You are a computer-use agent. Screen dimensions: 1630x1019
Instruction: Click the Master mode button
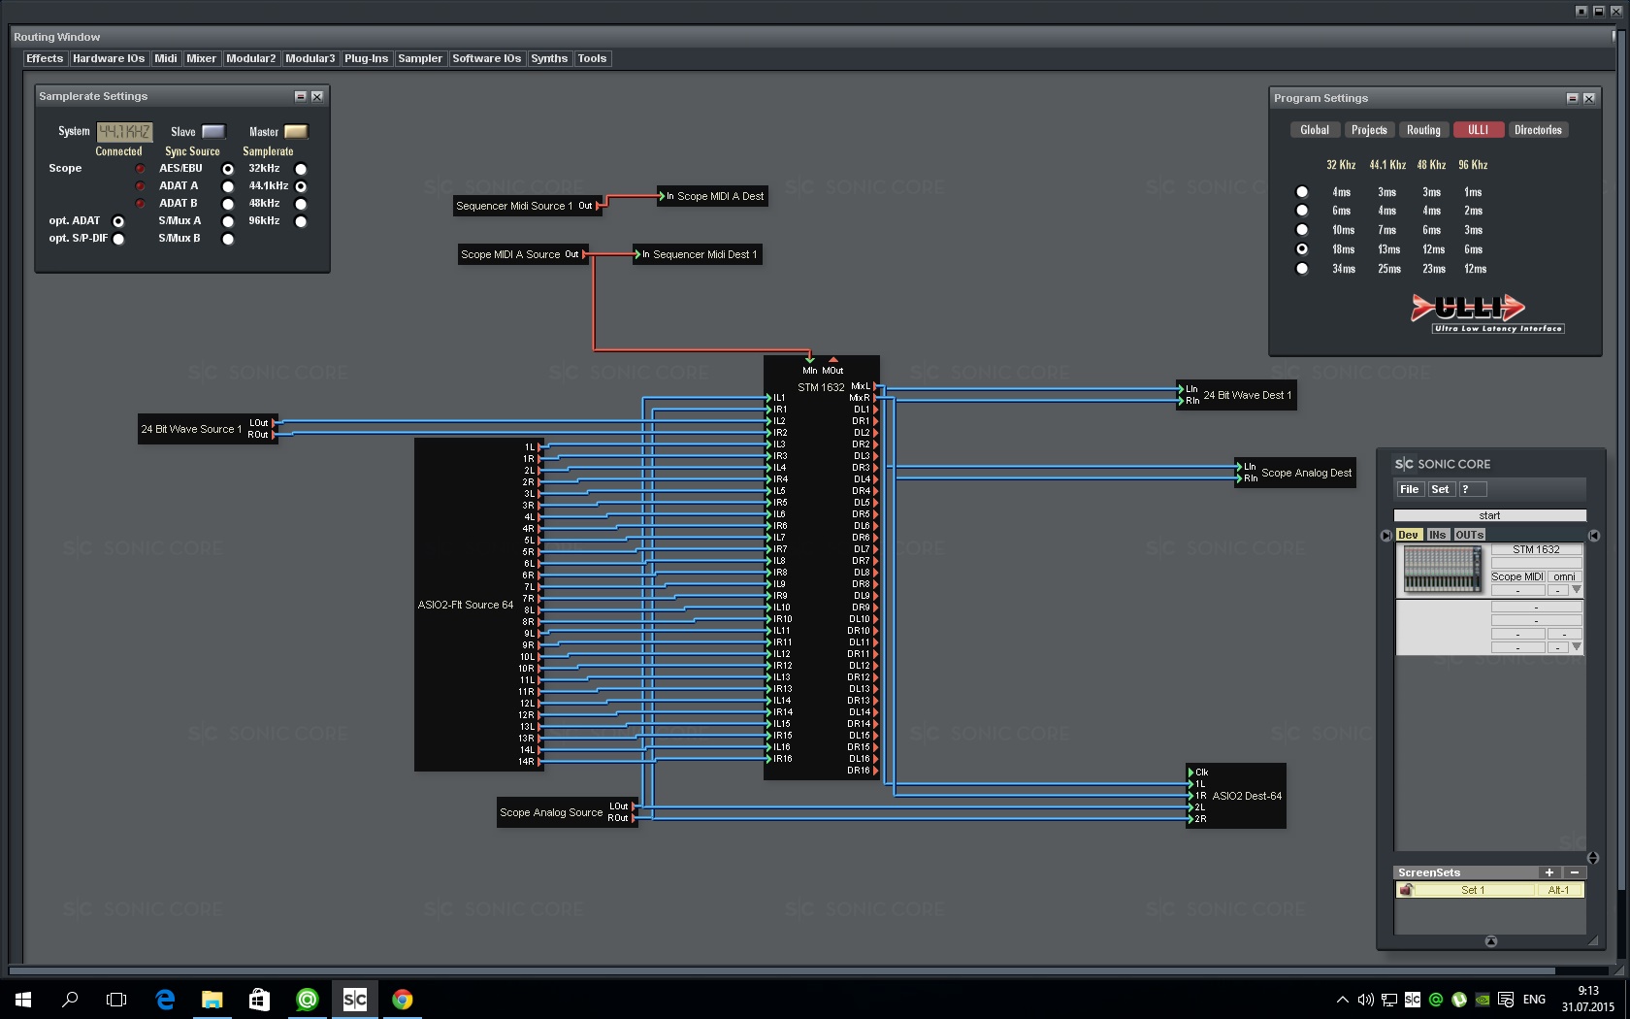click(295, 132)
